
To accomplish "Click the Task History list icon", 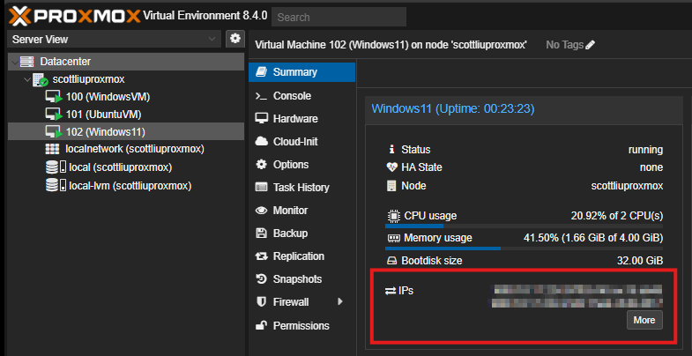I will click(261, 188).
